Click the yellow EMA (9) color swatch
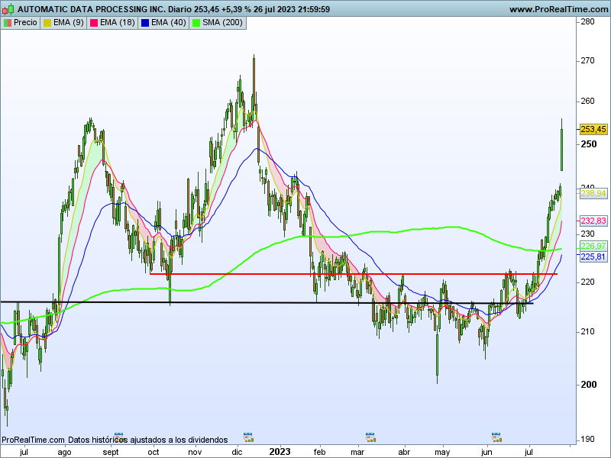Viewport: 611px width, 458px height. coord(47,23)
